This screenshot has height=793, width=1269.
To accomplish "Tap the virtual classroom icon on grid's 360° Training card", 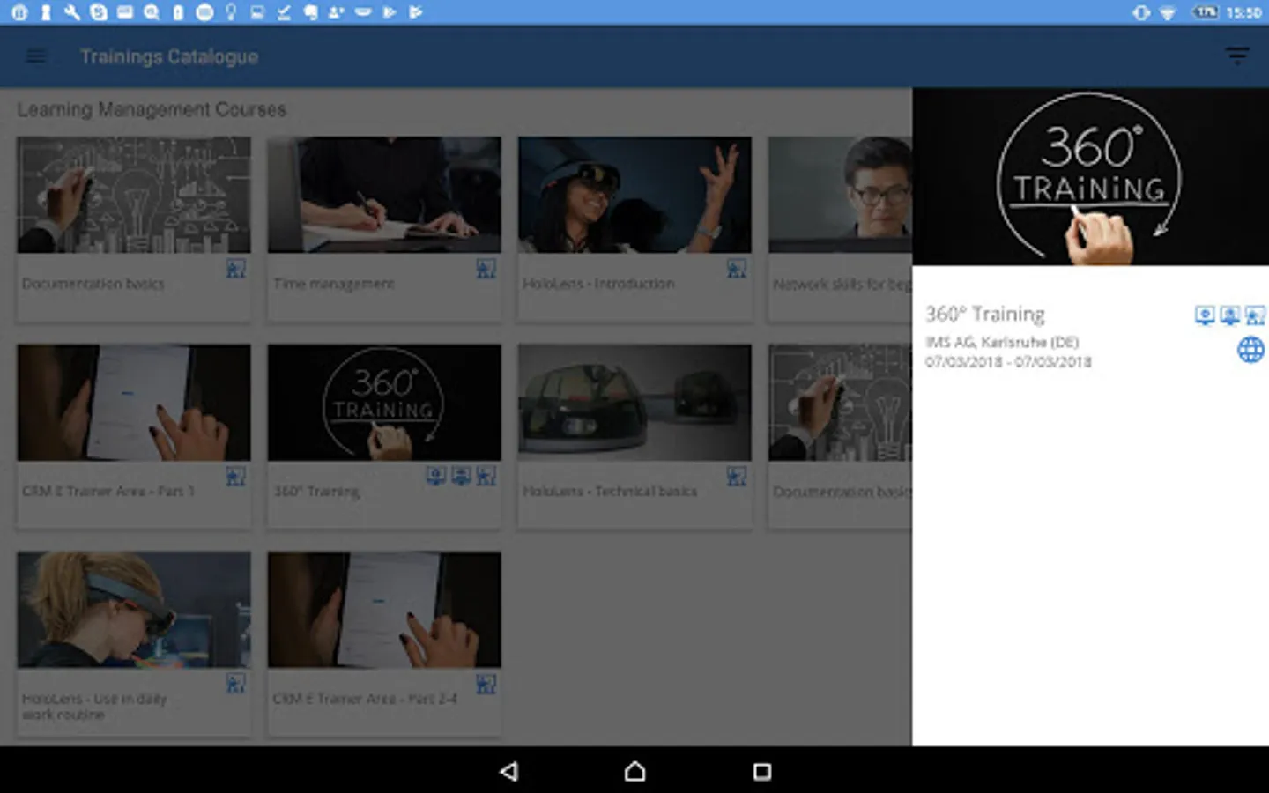I will [461, 477].
